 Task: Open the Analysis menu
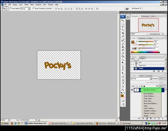coord(38,4)
